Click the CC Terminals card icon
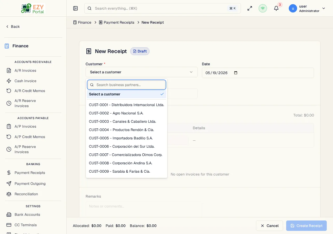Screen dimensions: 333x234 pyautogui.click(x=9, y=225)
